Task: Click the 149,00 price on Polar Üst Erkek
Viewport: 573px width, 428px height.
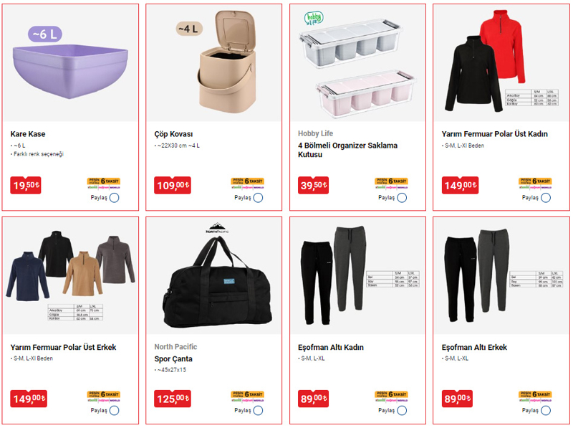Action: [x=29, y=399]
